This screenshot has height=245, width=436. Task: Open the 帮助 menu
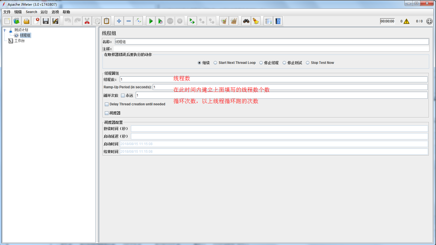(66, 12)
